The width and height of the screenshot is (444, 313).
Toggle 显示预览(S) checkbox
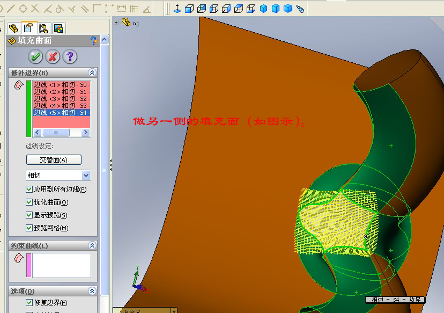click(x=29, y=215)
